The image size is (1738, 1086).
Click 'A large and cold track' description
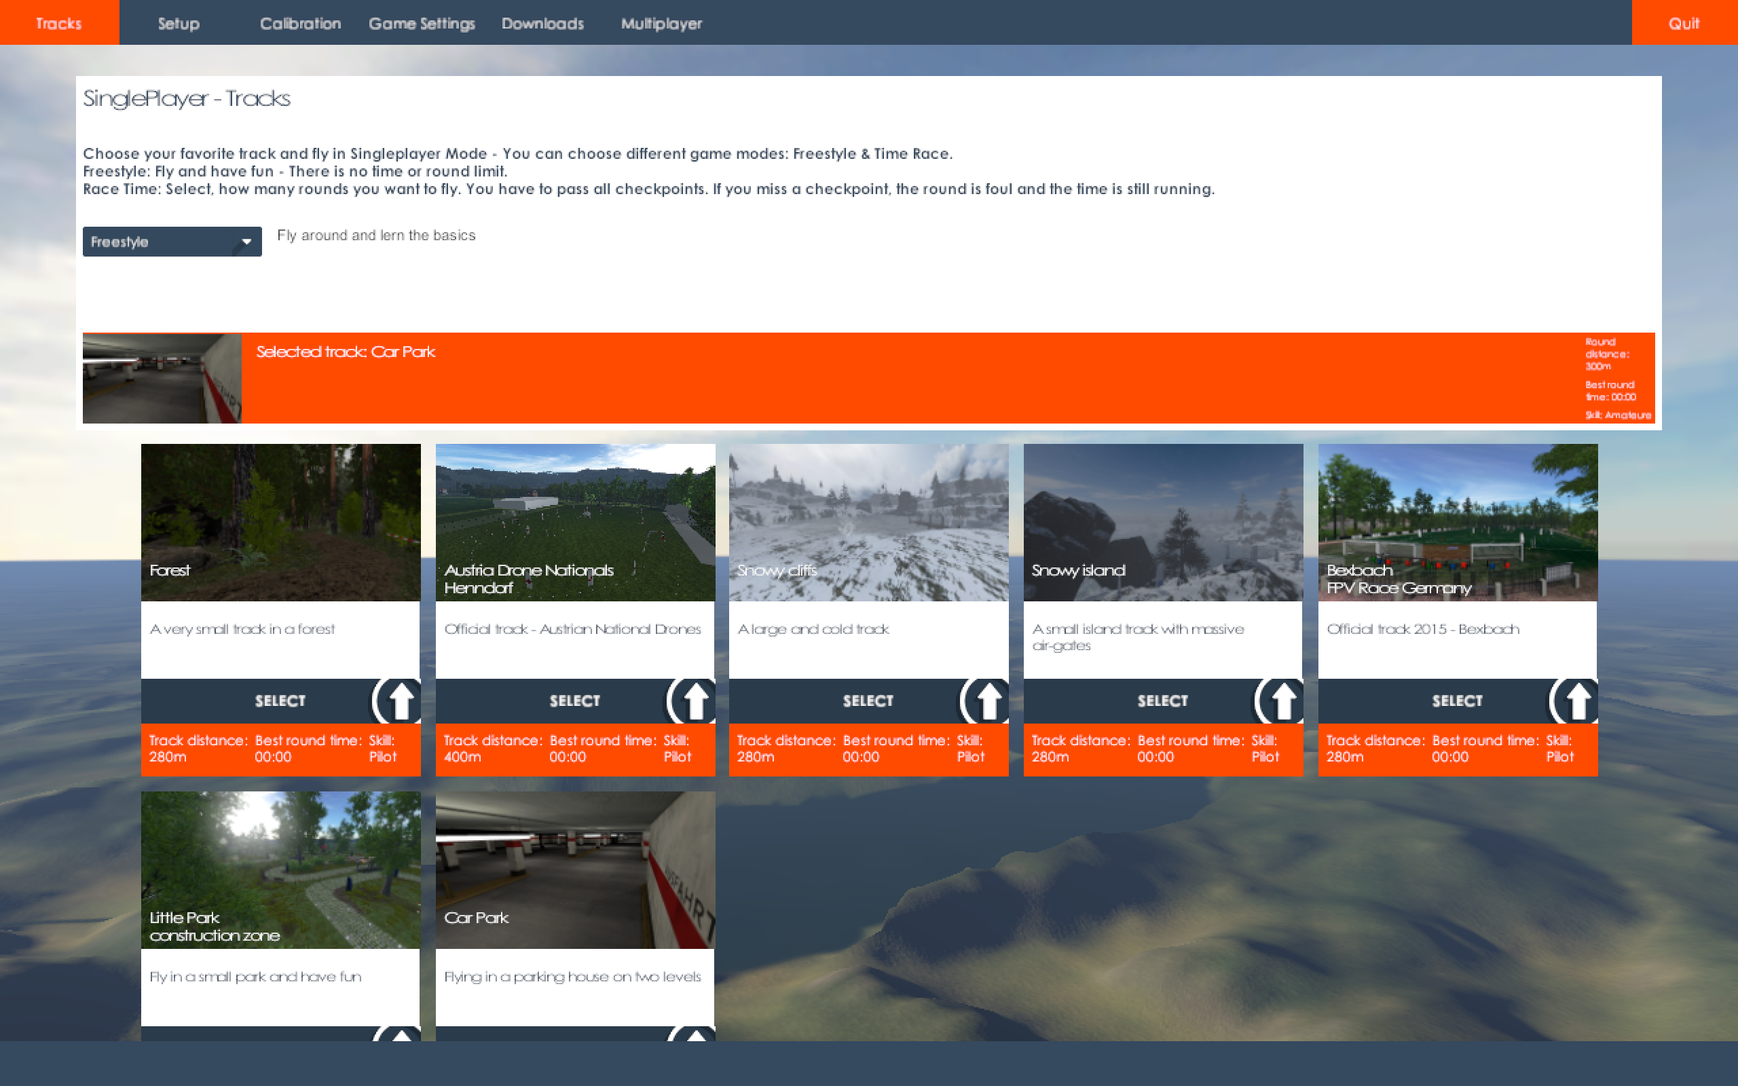(813, 629)
